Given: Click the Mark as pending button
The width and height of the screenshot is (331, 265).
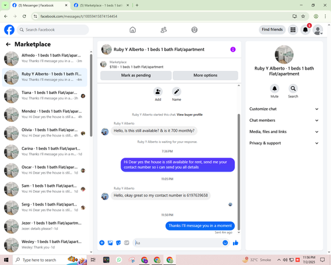Looking at the screenshot, I should 136,76.
